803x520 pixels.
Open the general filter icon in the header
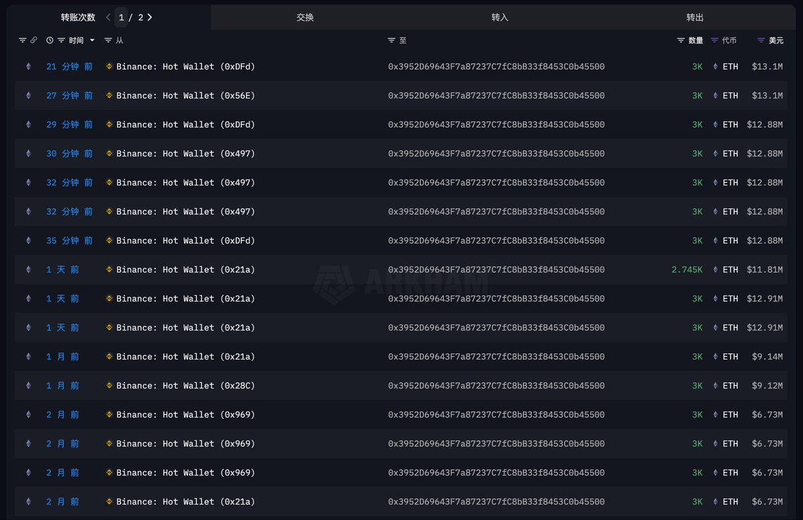pos(22,40)
